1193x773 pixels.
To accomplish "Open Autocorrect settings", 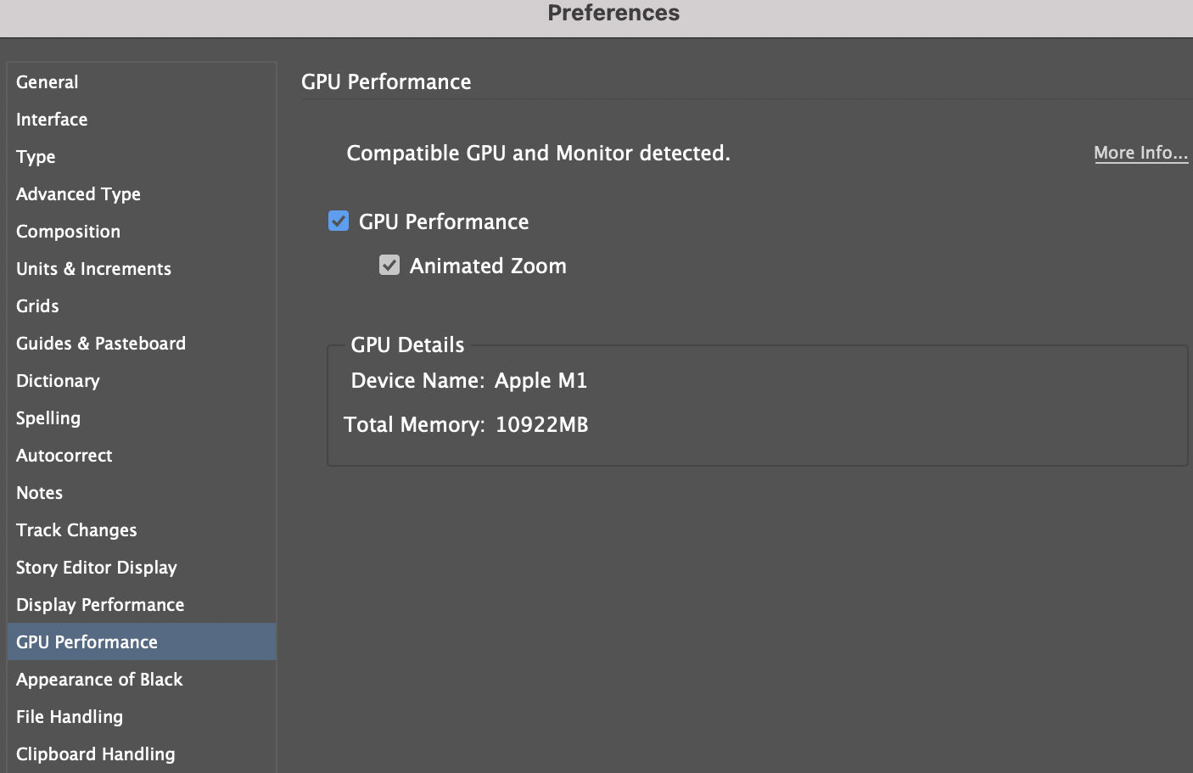I will pos(64,455).
